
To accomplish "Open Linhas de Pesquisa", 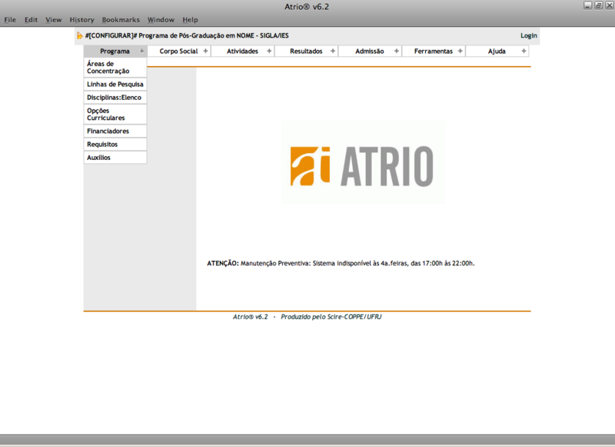I will coord(115,84).
